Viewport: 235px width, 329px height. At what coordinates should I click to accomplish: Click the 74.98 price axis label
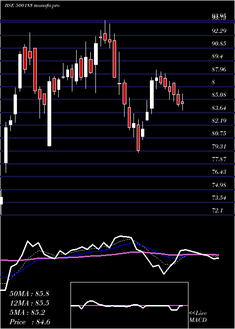219,185
